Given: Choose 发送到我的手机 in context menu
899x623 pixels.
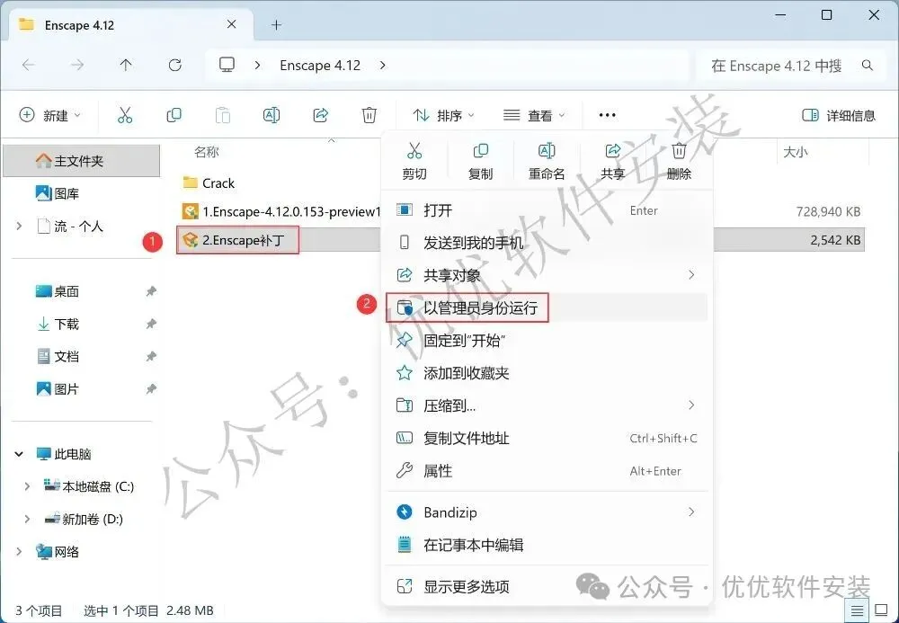Looking at the screenshot, I should pos(547,243).
